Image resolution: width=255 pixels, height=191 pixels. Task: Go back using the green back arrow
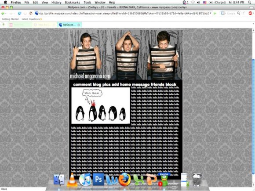(3, 13)
